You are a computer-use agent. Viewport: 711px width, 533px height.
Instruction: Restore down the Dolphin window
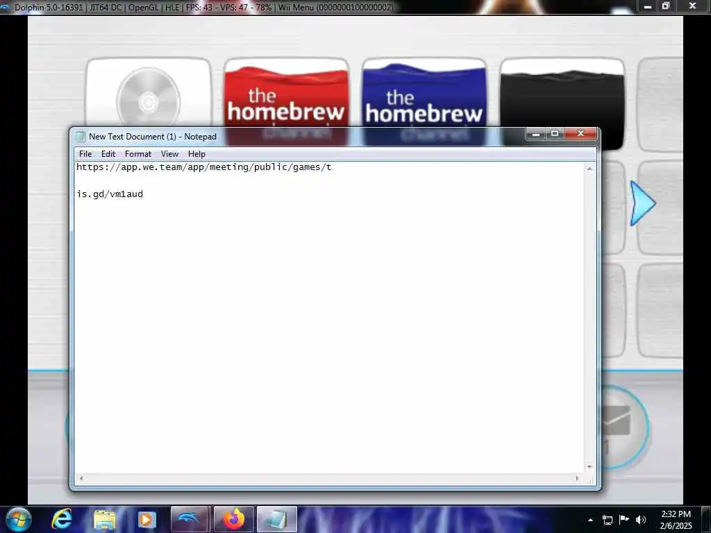click(x=665, y=6)
